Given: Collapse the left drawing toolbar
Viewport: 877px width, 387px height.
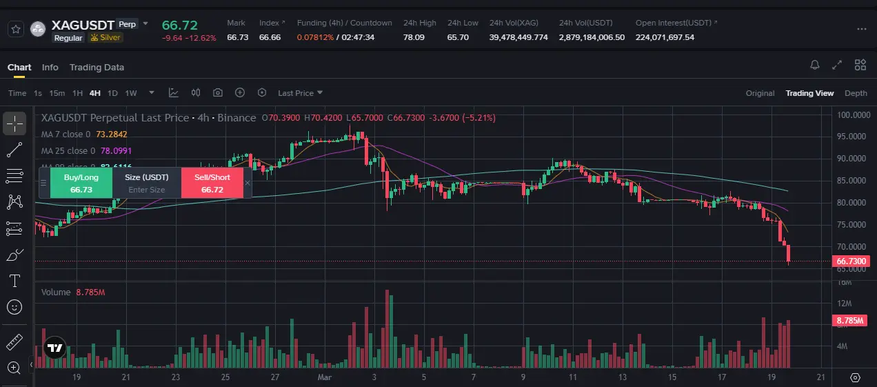Looking at the screenshot, I should pyautogui.click(x=30, y=365).
